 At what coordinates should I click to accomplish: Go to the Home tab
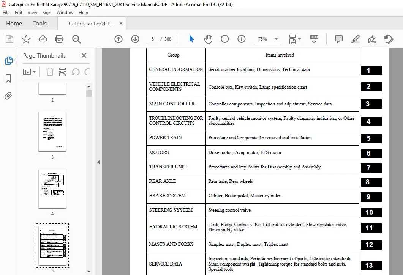coord(14,24)
